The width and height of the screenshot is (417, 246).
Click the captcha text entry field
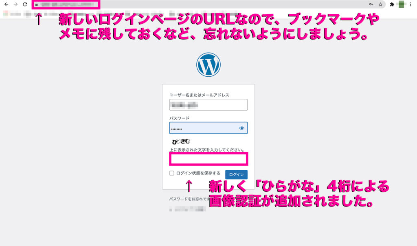pos(208,159)
